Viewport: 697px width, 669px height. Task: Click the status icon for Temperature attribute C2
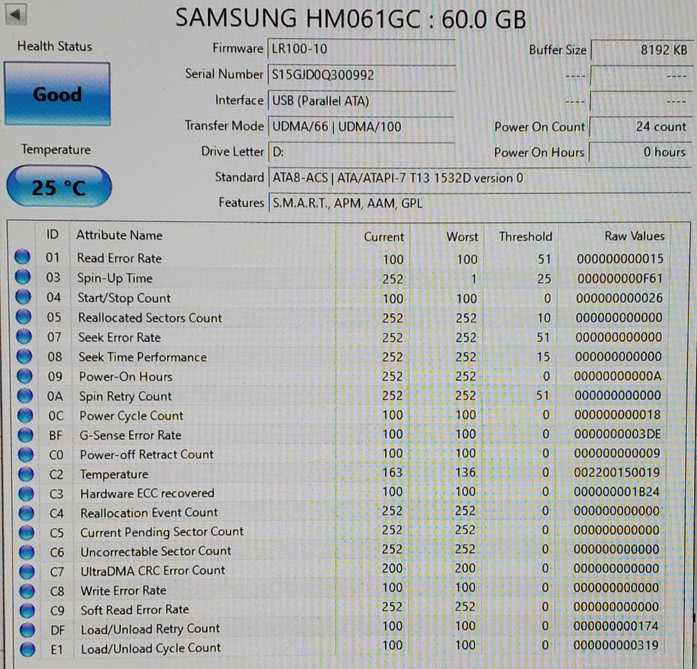pos(26,474)
